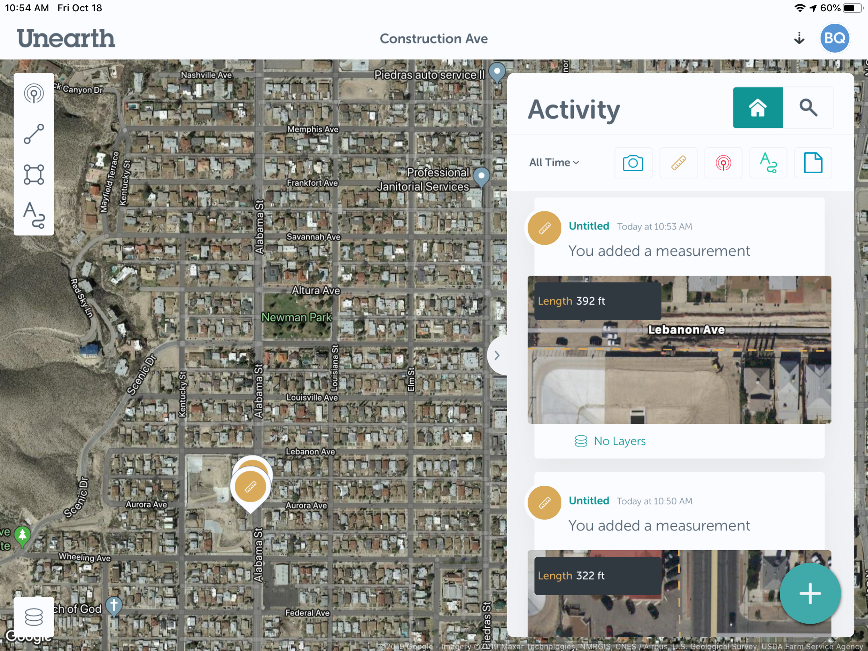Select the measurement marker pin on the map
The height and width of the screenshot is (651, 868).
click(250, 487)
